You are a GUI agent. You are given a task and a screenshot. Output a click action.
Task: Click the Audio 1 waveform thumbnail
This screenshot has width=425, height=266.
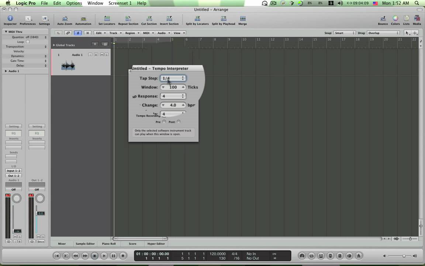(68, 66)
